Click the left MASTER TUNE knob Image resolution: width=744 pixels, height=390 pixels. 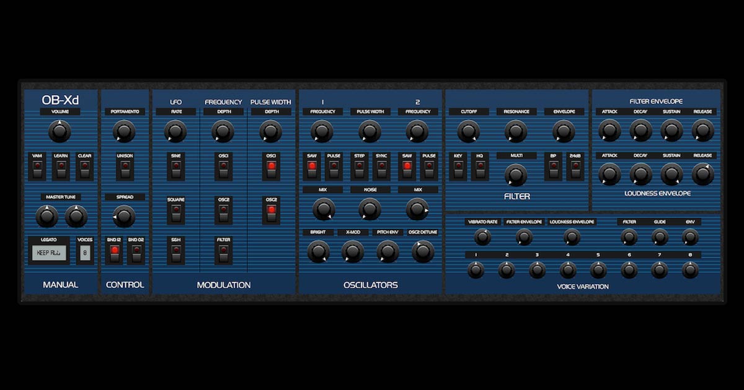(x=47, y=216)
